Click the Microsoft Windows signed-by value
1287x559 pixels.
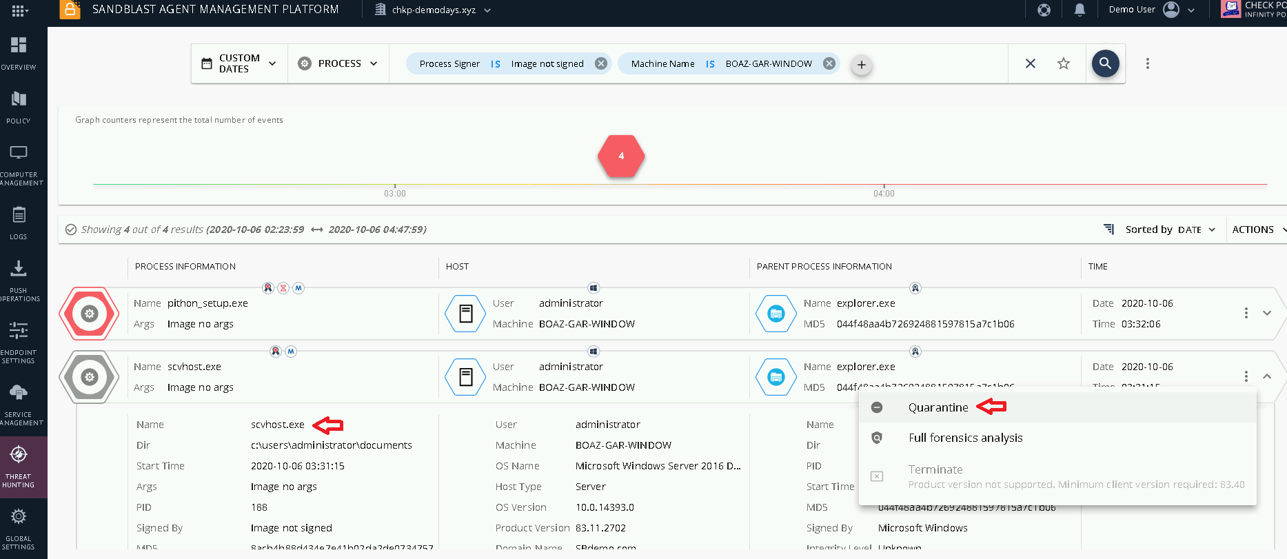coord(923,528)
